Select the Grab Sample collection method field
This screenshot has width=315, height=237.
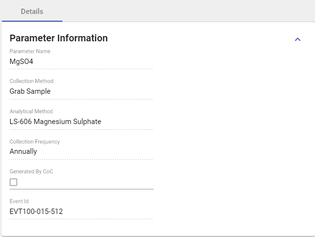point(81,91)
